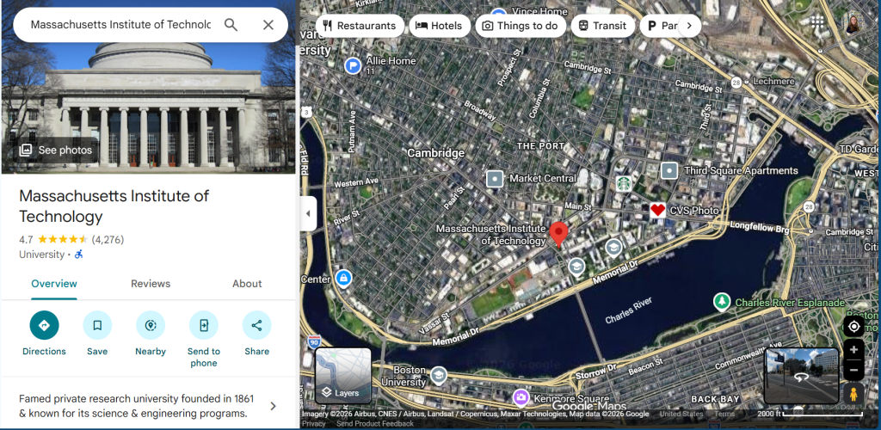Select the Transit chip
The width and height of the screenshot is (881, 430).
click(x=603, y=25)
